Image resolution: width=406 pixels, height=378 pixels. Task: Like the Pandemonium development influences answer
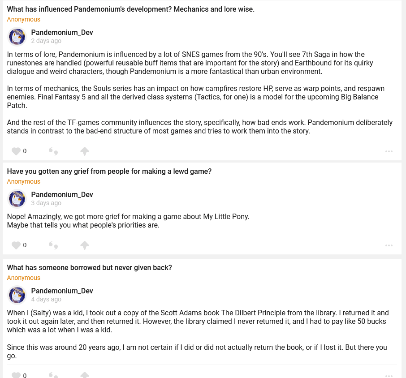pyautogui.click(x=16, y=151)
